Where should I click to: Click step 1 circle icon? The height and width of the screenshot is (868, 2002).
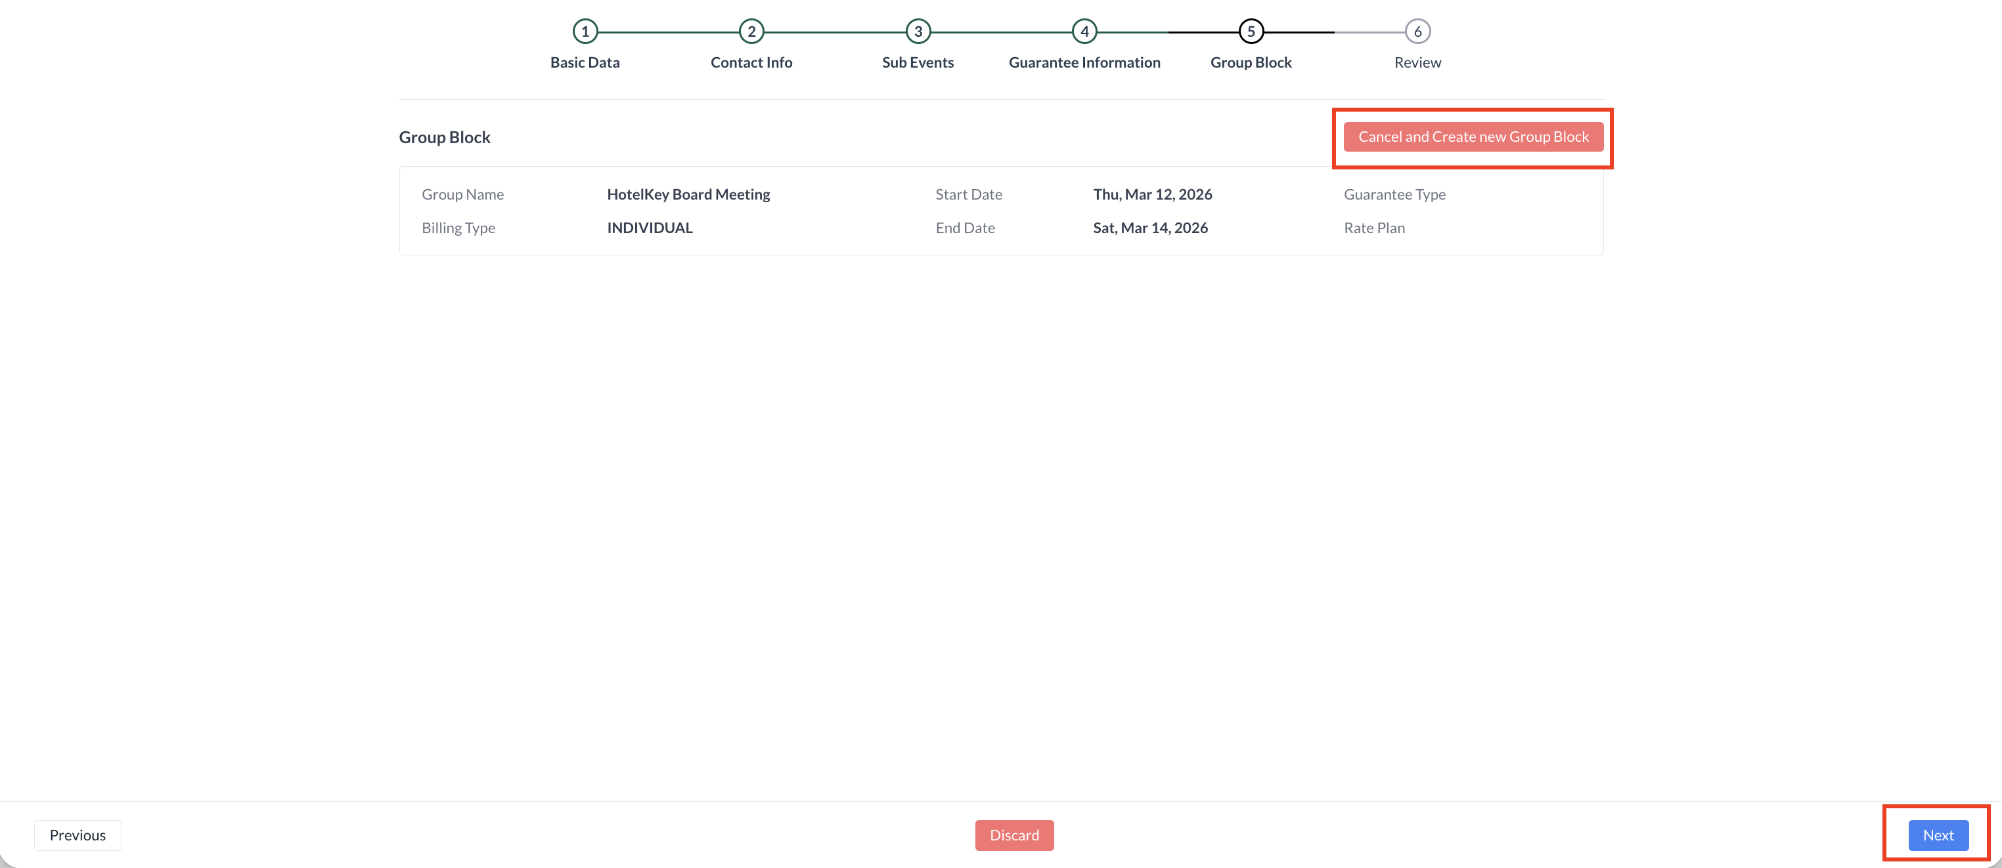[x=585, y=32]
